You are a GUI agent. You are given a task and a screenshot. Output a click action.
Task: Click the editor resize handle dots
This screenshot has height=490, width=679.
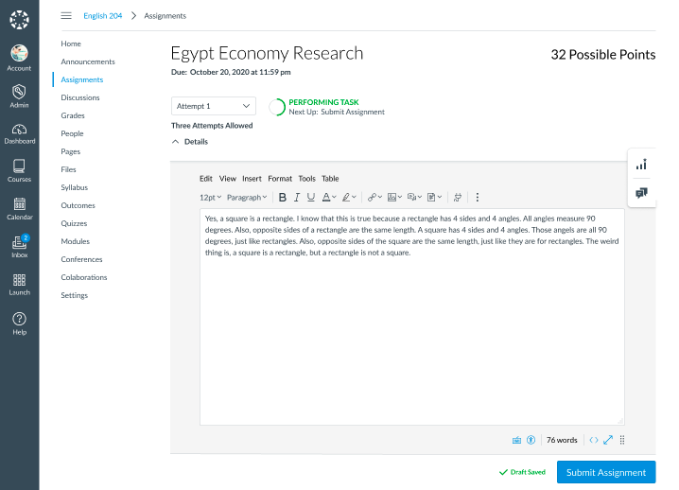[622, 440]
